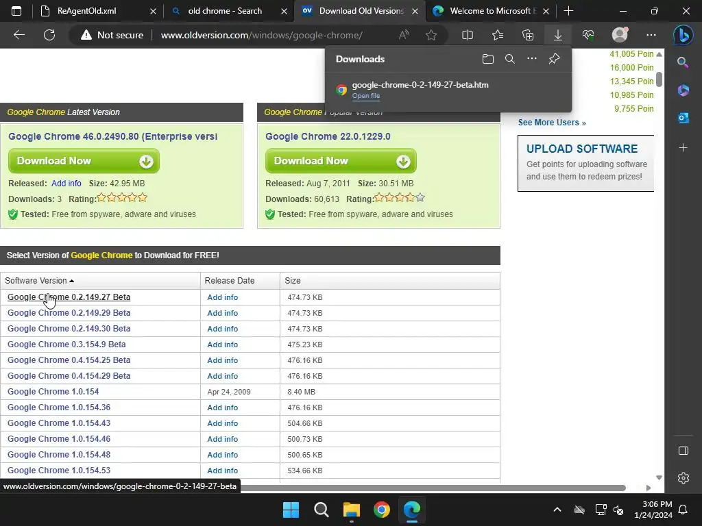Open Windows Start menu
702x526 pixels.
pos(291,510)
